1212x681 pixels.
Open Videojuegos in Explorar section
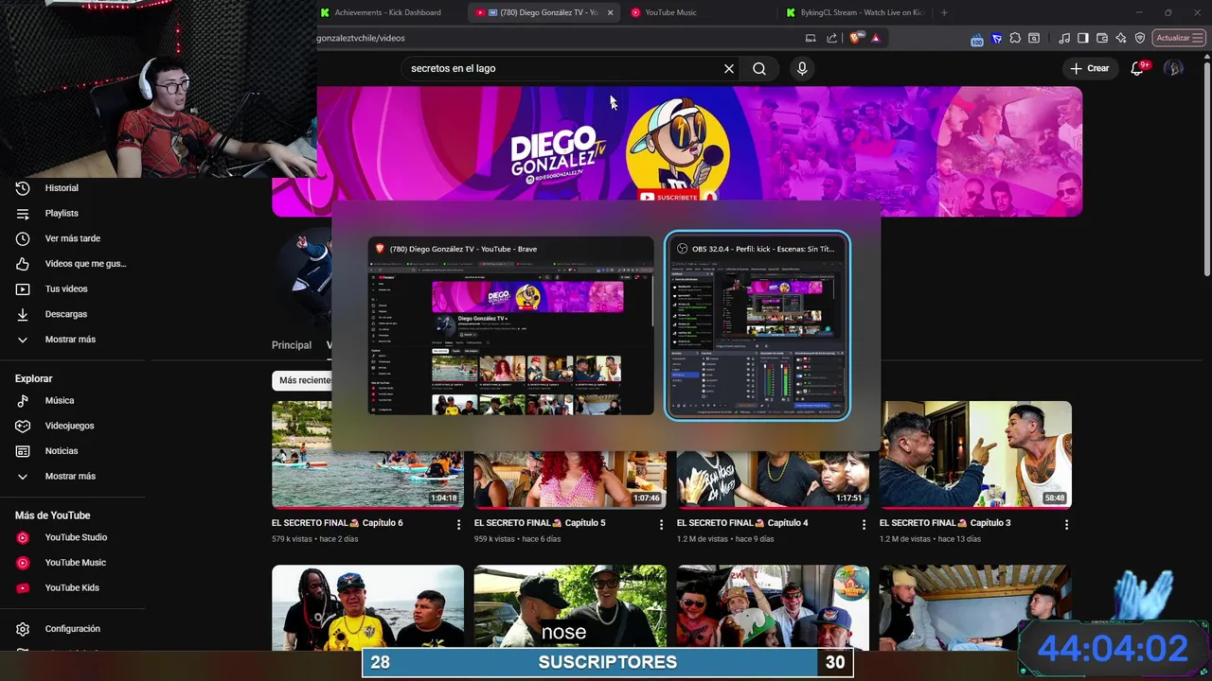click(x=69, y=426)
